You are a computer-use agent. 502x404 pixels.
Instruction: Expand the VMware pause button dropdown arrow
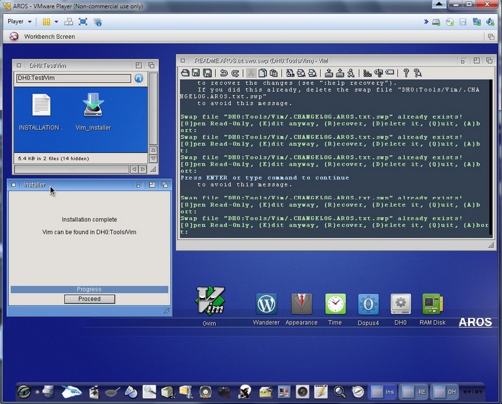point(56,21)
